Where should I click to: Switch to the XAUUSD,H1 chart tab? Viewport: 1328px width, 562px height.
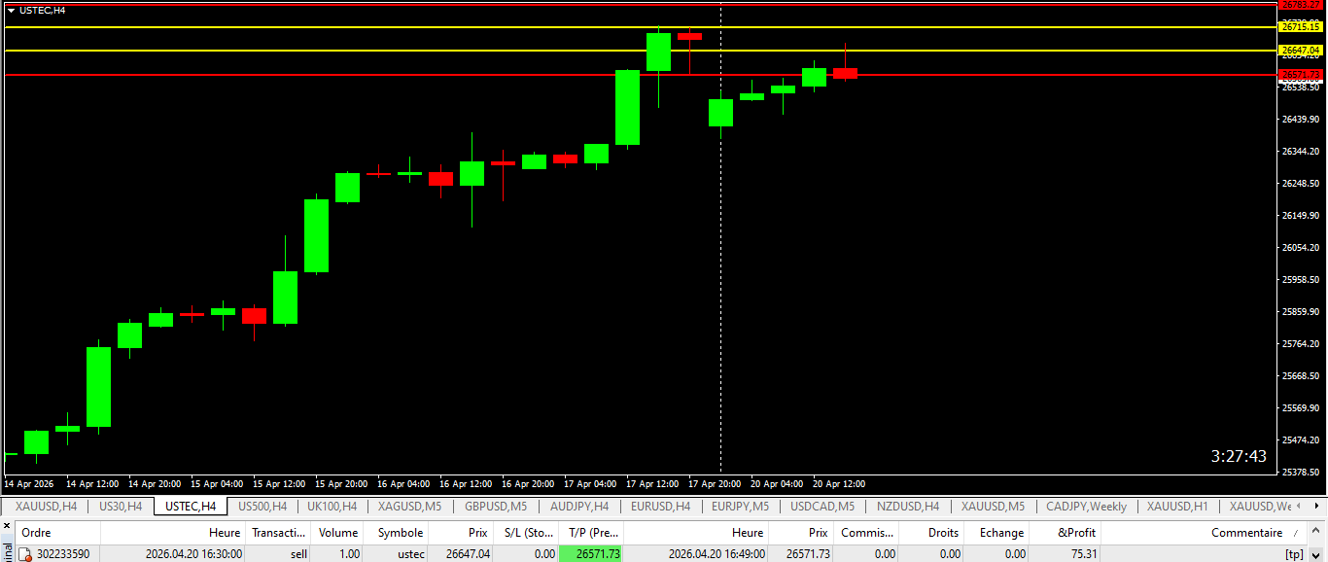[1177, 507]
